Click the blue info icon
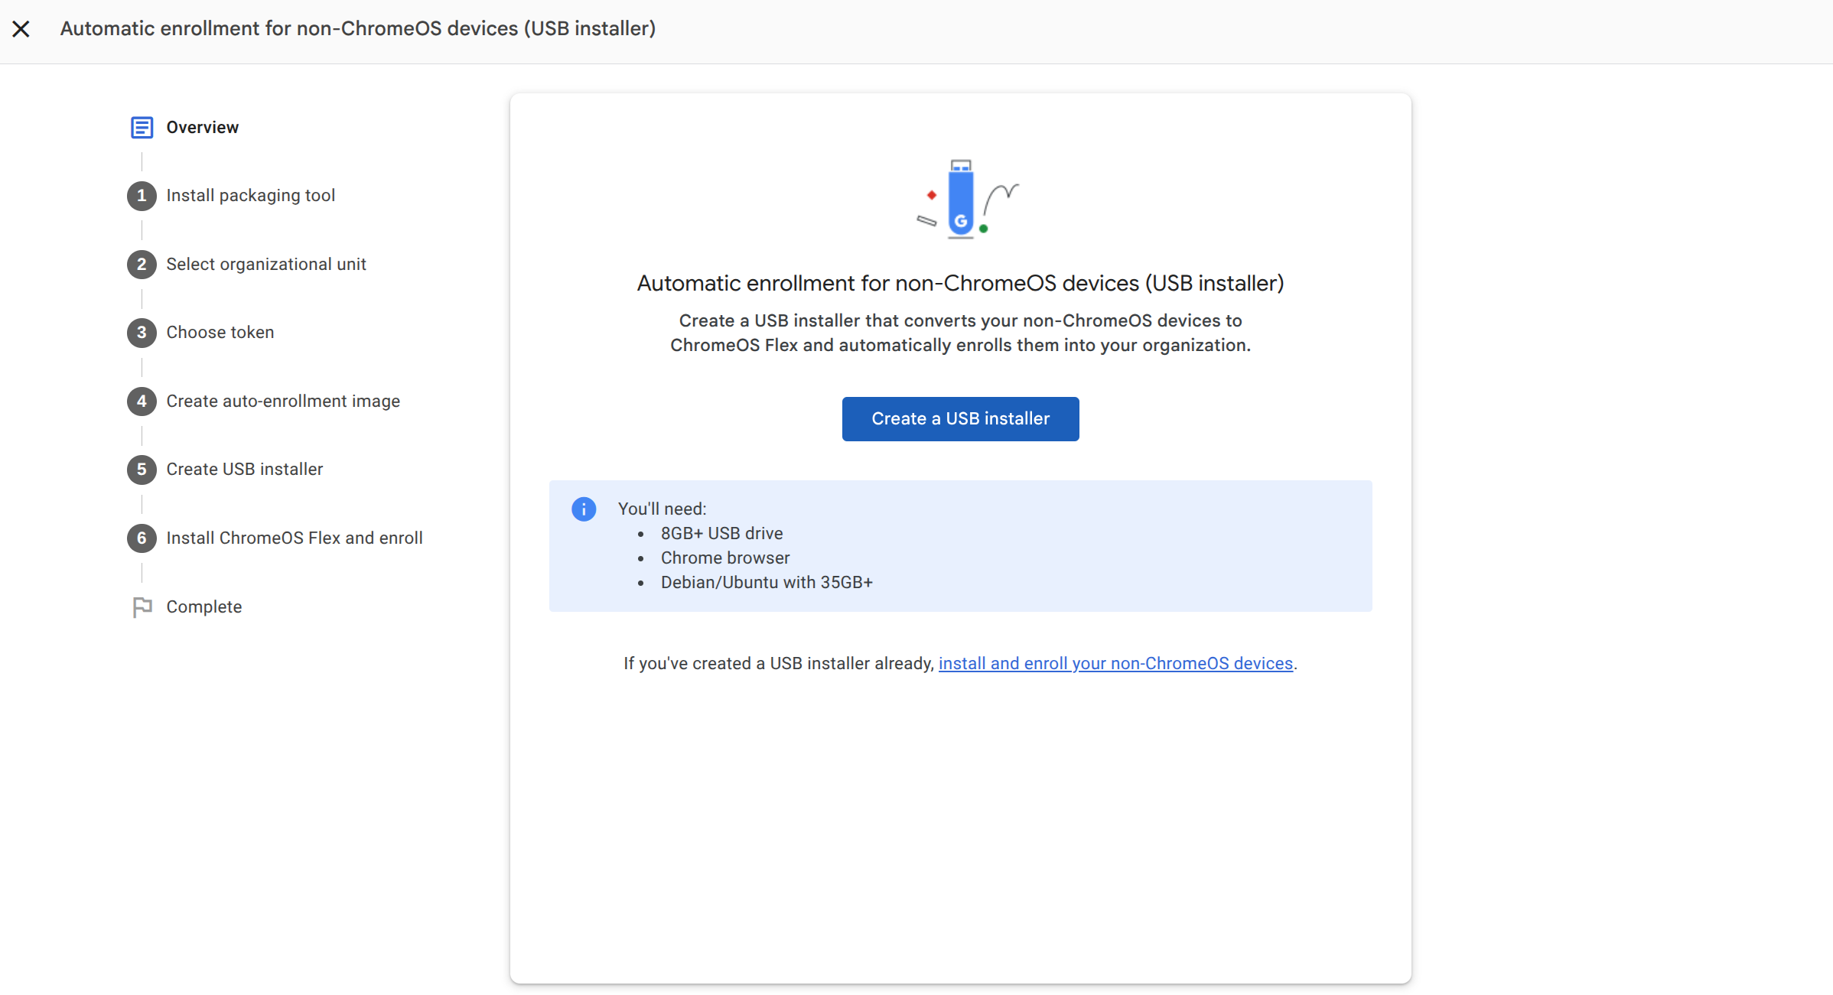 [584, 509]
